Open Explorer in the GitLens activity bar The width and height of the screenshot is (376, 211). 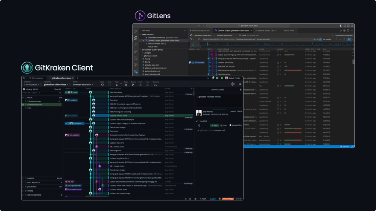[136, 38]
